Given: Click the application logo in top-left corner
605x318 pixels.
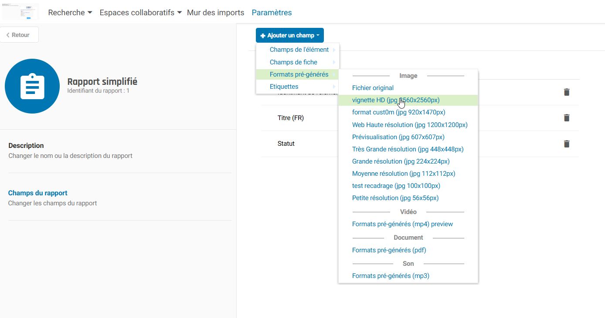Looking at the screenshot, I should click(x=20, y=11).
